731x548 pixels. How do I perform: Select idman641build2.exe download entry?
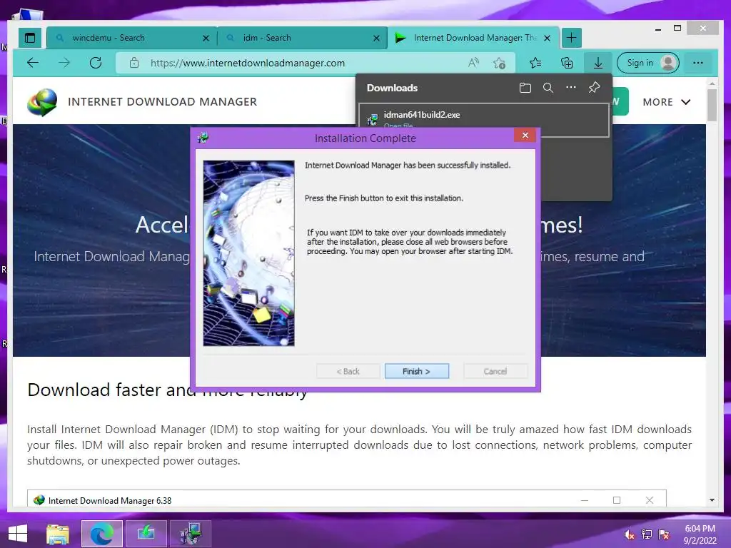483,116
